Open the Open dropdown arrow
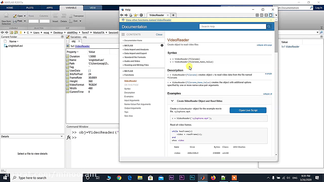The height and width of the screenshot is (182, 324). tap(25, 16)
